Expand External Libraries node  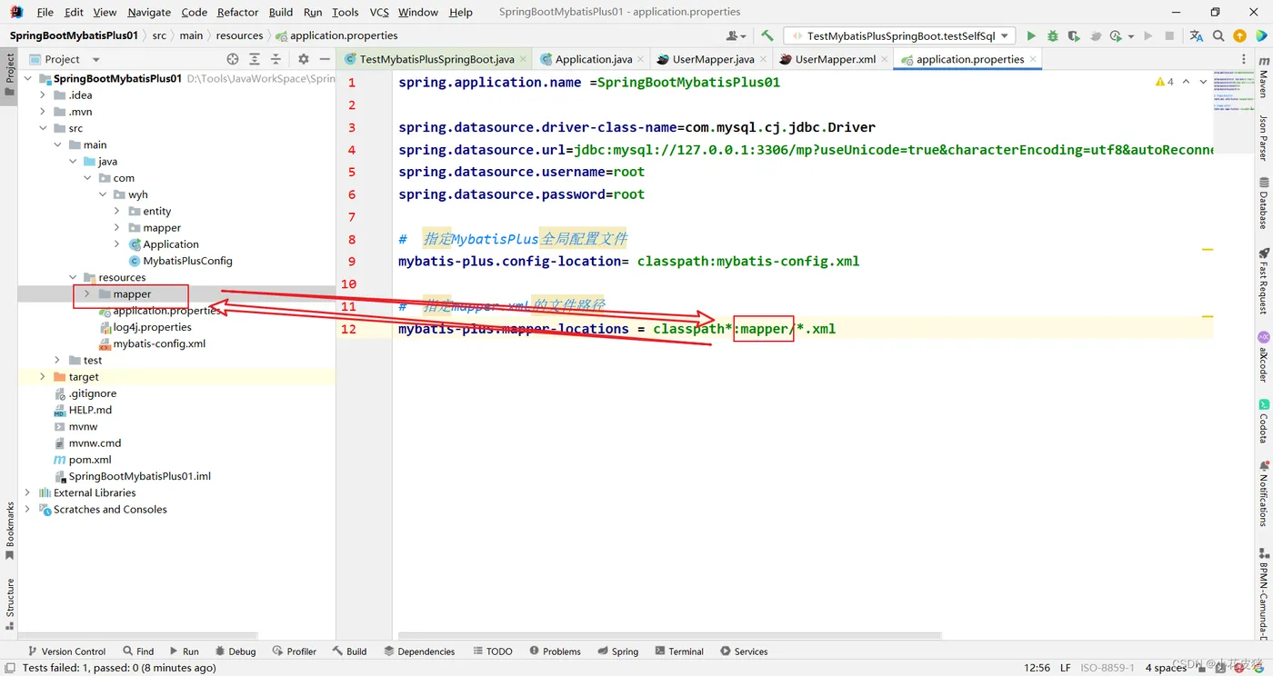[28, 492]
